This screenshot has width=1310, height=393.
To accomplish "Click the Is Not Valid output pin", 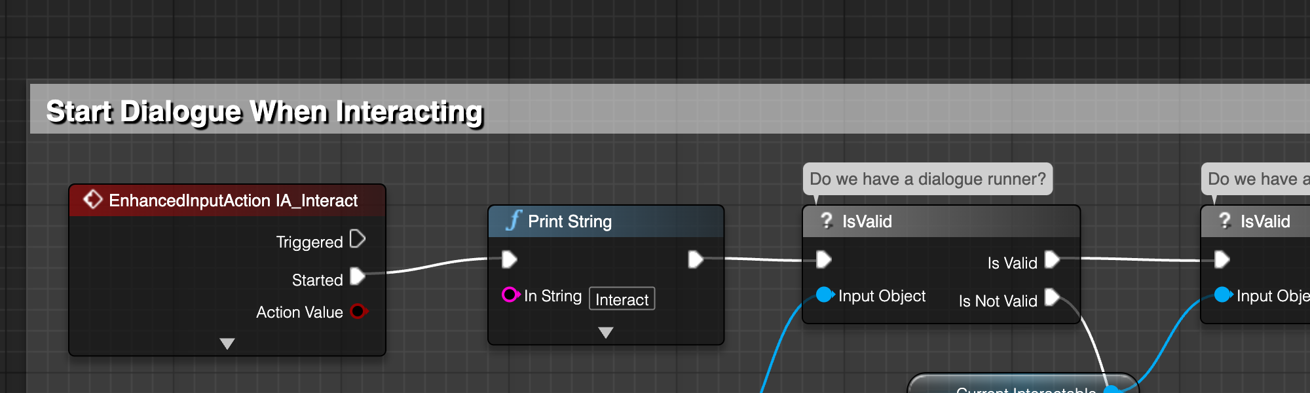I will pos(1052,297).
